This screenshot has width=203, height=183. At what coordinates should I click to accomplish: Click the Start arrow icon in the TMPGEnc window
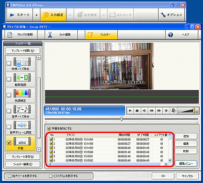12,15
